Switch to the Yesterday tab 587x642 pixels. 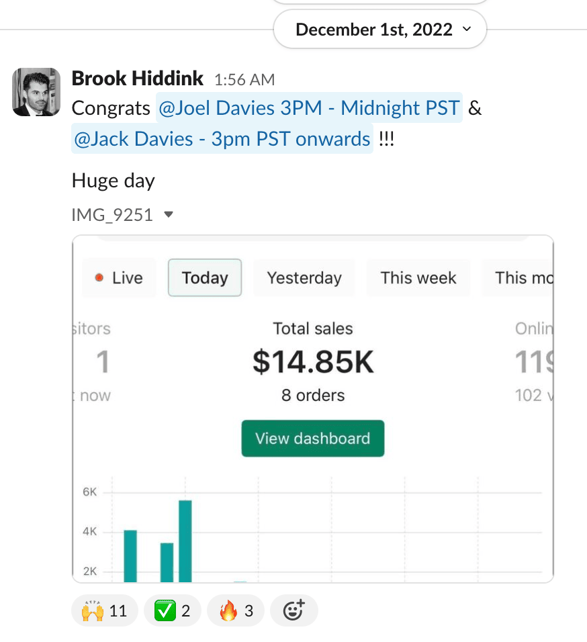tap(304, 278)
